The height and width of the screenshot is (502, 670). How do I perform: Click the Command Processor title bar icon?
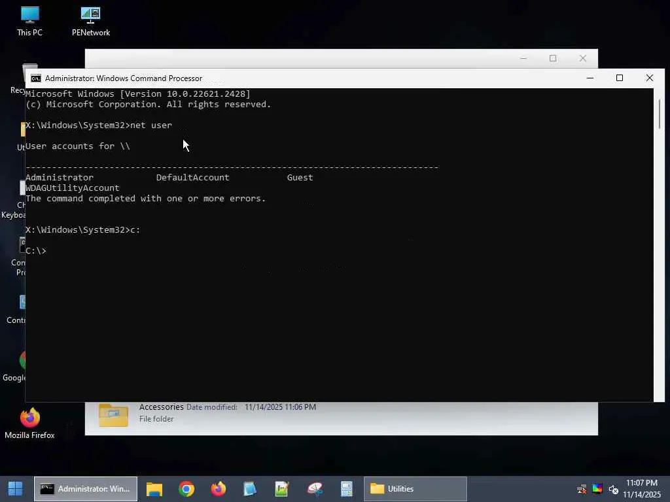[x=36, y=78]
